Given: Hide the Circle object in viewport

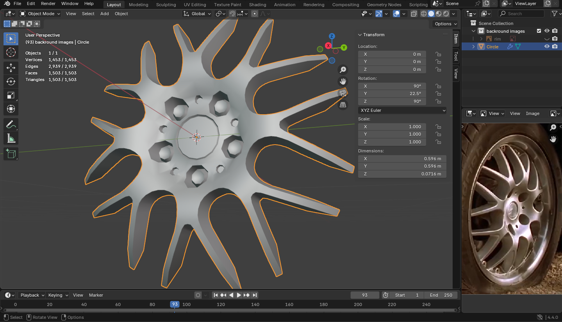Looking at the screenshot, I should coord(547,46).
